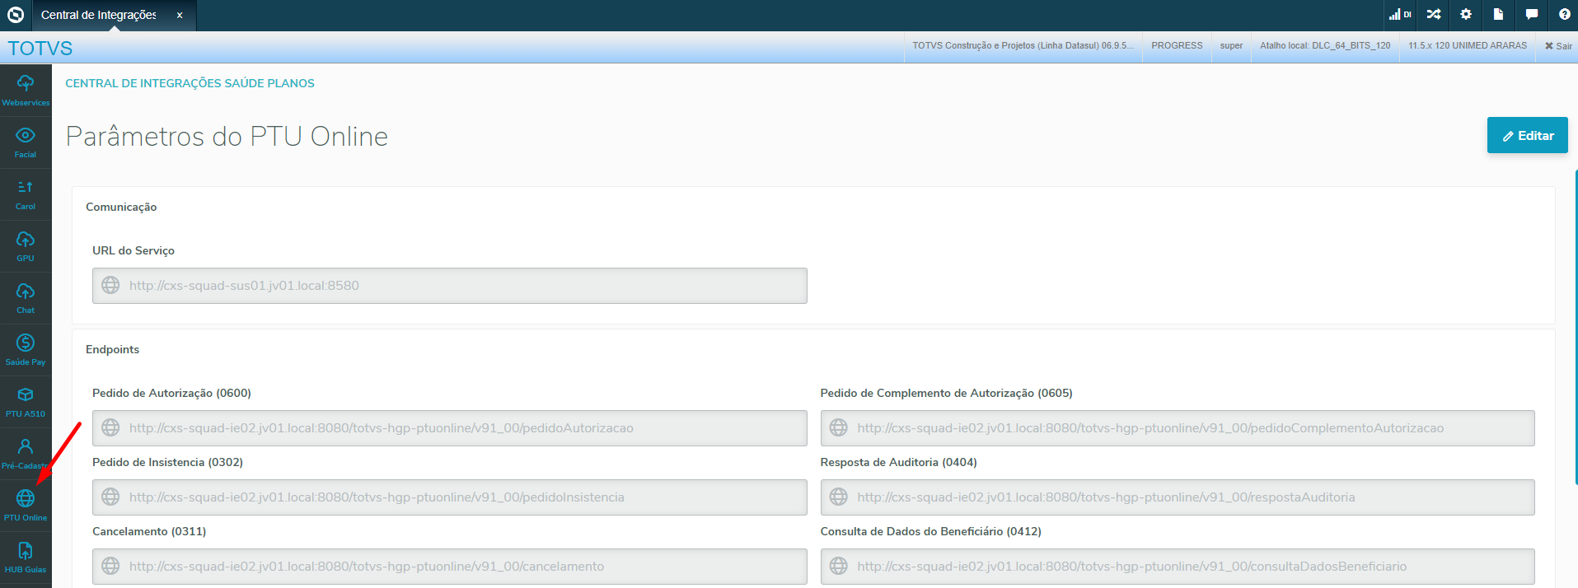Screen dimensions: 1578x588
Task: Click the shuffle arrows icon in top bar
Action: (1434, 14)
